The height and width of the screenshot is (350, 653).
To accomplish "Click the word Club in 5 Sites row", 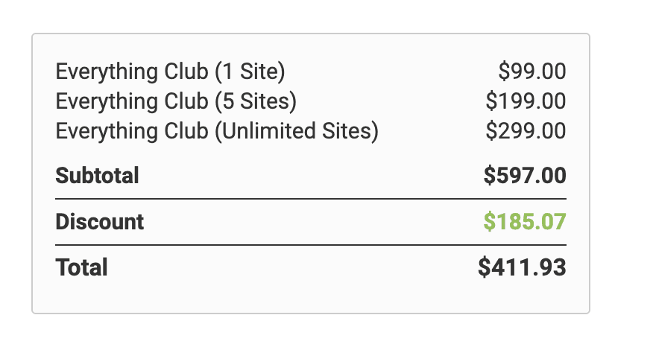I will pos(186,101).
